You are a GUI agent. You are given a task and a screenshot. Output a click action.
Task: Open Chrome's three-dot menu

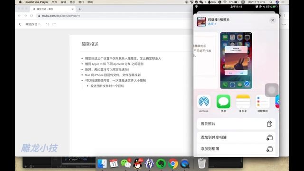285,16
